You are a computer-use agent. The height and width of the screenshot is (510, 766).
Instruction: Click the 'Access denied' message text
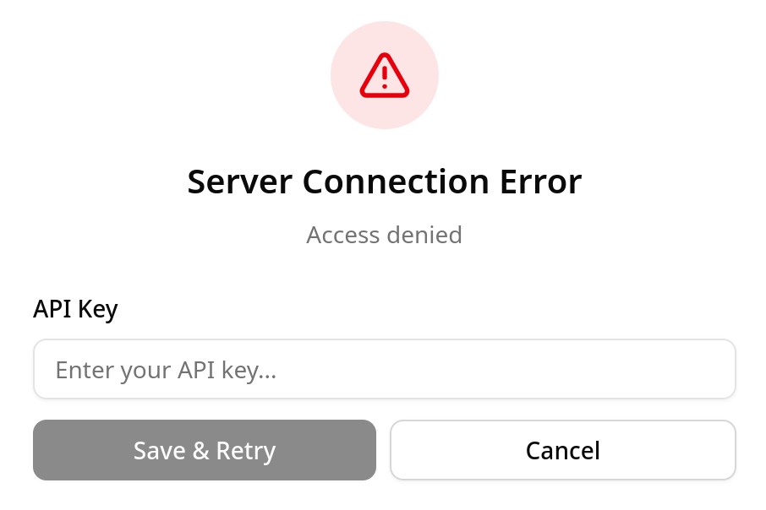click(384, 234)
